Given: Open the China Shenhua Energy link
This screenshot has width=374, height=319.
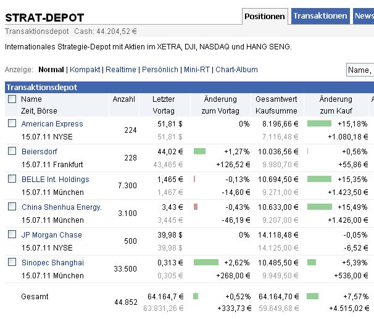Looking at the screenshot, I should pos(62,207).
